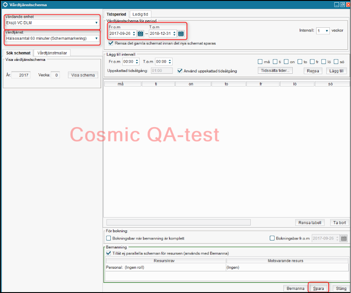Click the Vårdtjänstschema title bar icon
Screen dimensions: 351x293
5,4
